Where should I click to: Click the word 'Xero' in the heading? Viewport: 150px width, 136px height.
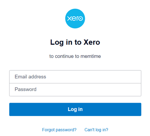point(92,42)
